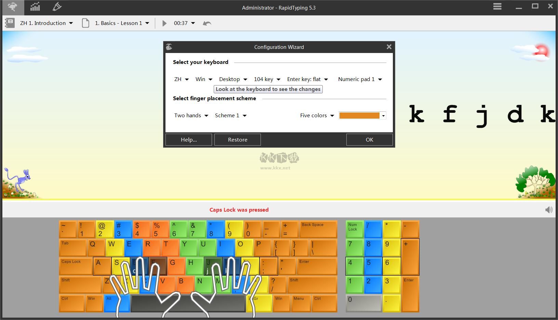Start the lesson with play button
This screenshot has width=558, height=320.
pos(164,23)
